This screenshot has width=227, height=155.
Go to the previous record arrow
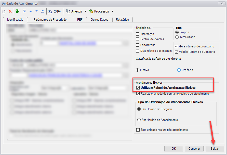[31, 11]
